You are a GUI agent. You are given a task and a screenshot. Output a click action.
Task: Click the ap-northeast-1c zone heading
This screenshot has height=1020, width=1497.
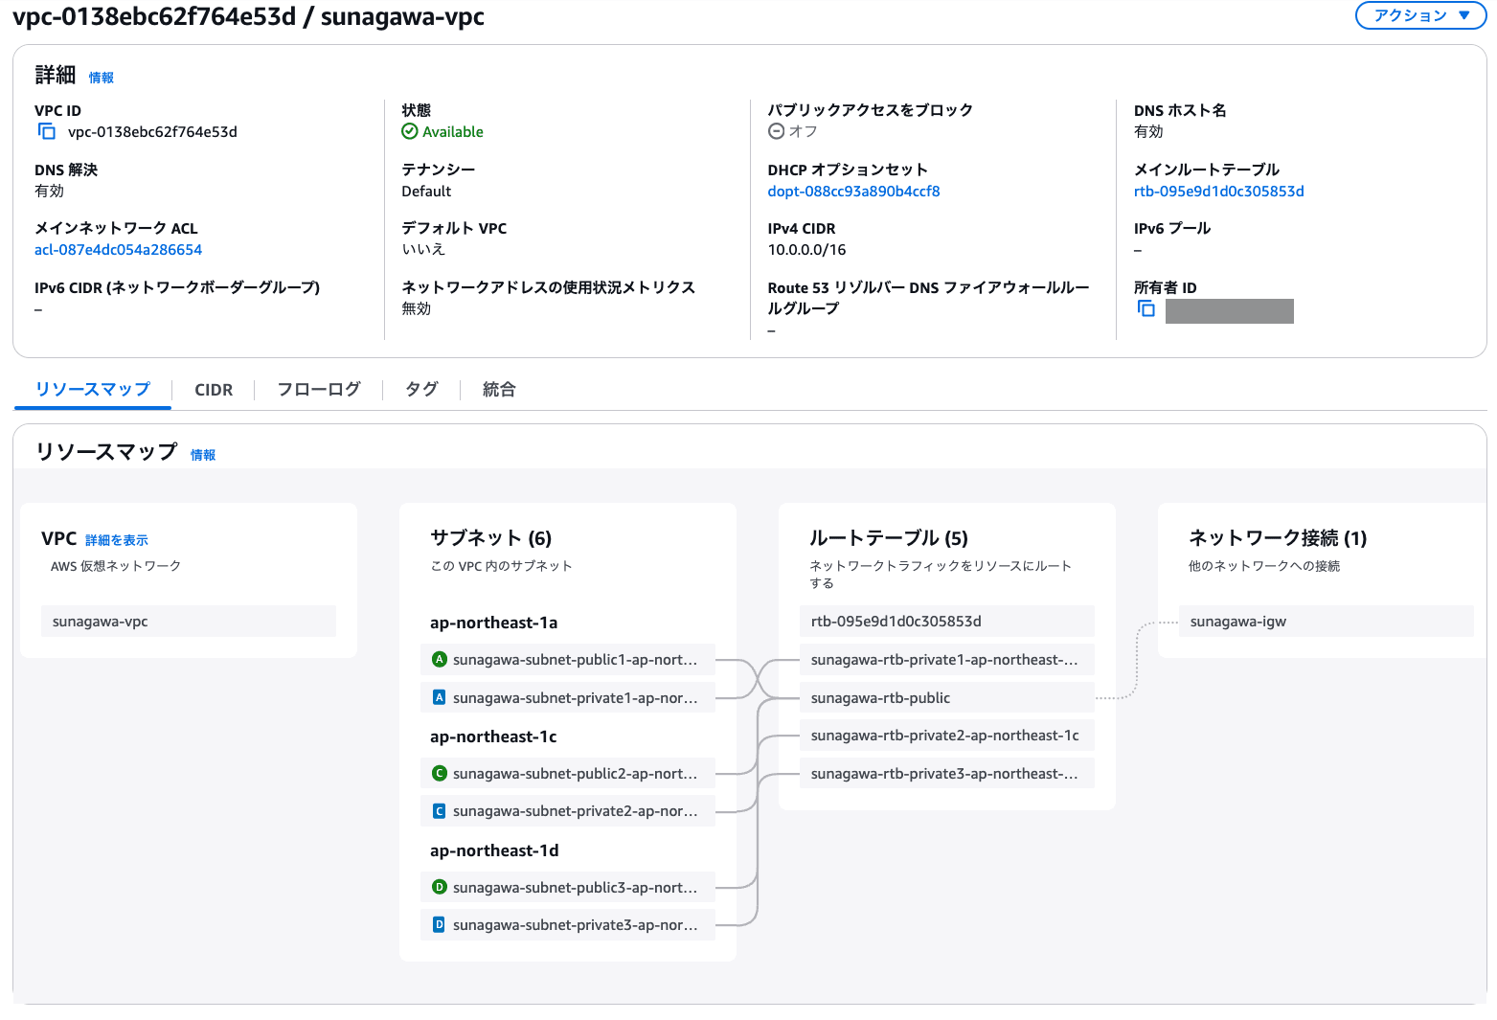[493, 736]
